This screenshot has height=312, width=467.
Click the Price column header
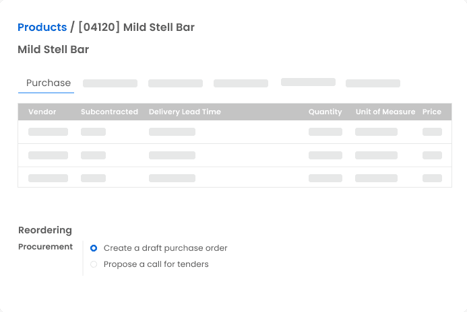pos(432,112)
